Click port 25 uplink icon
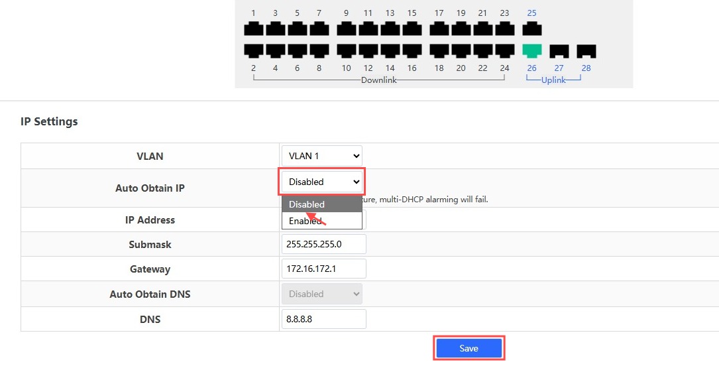The image size is (719, 382). point(531,29)
